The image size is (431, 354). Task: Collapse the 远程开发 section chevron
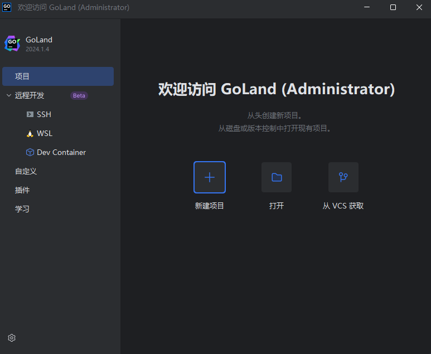pyautogui.click(x=9, y=95)
